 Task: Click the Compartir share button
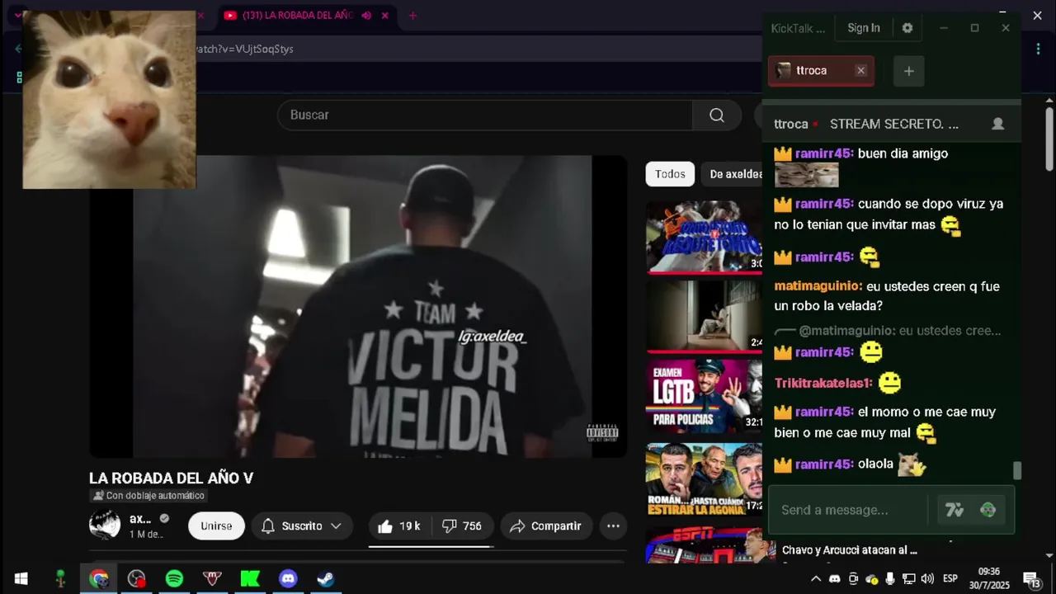point(546,526)
